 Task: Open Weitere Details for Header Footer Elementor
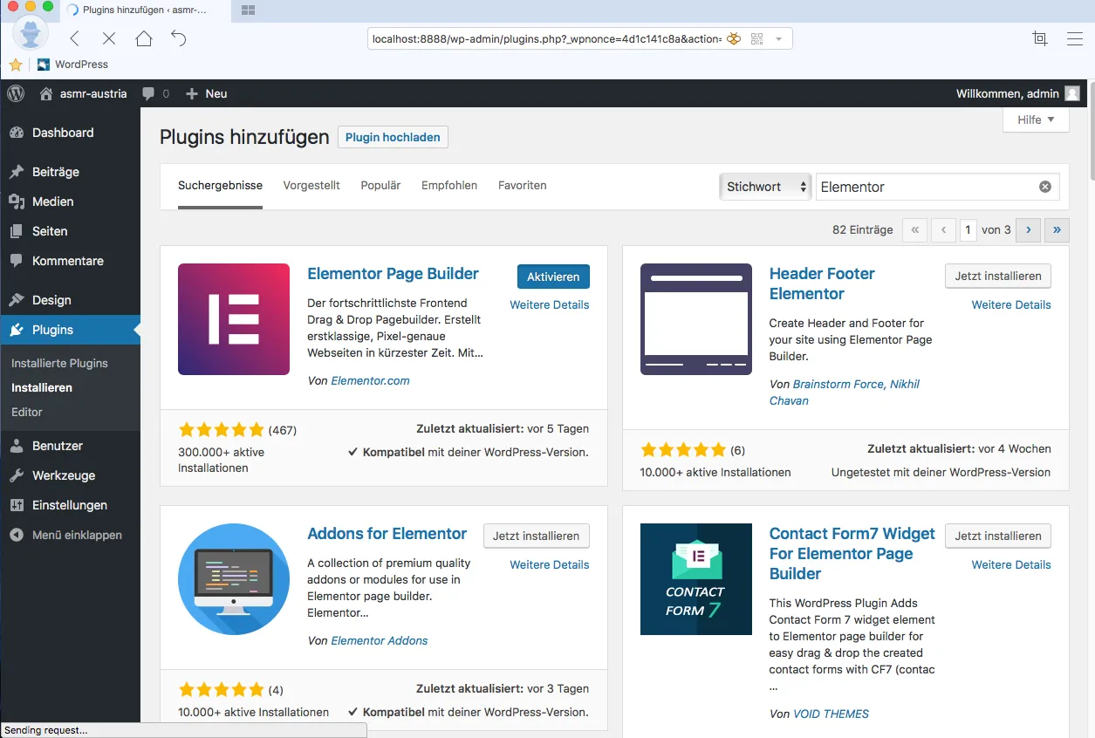[x=1011, y=304]
